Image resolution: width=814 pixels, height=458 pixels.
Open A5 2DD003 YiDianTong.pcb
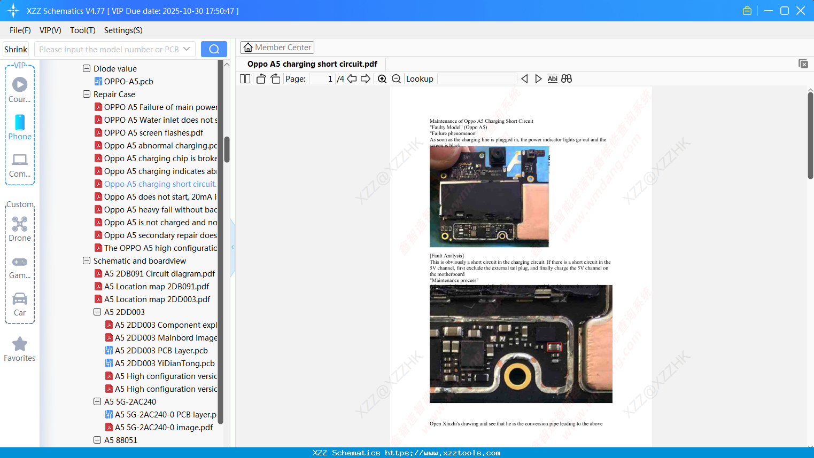[x=160, y=364]
